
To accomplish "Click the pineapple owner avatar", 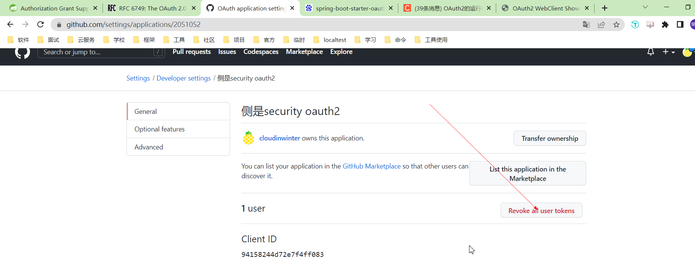I will click(248, 138).
